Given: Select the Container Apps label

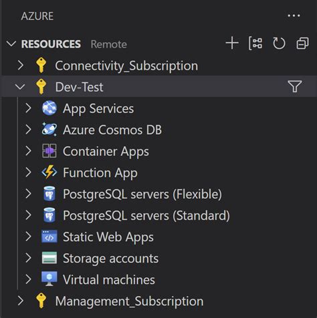Looking at the screenshot, I should [x=106, y=152].
